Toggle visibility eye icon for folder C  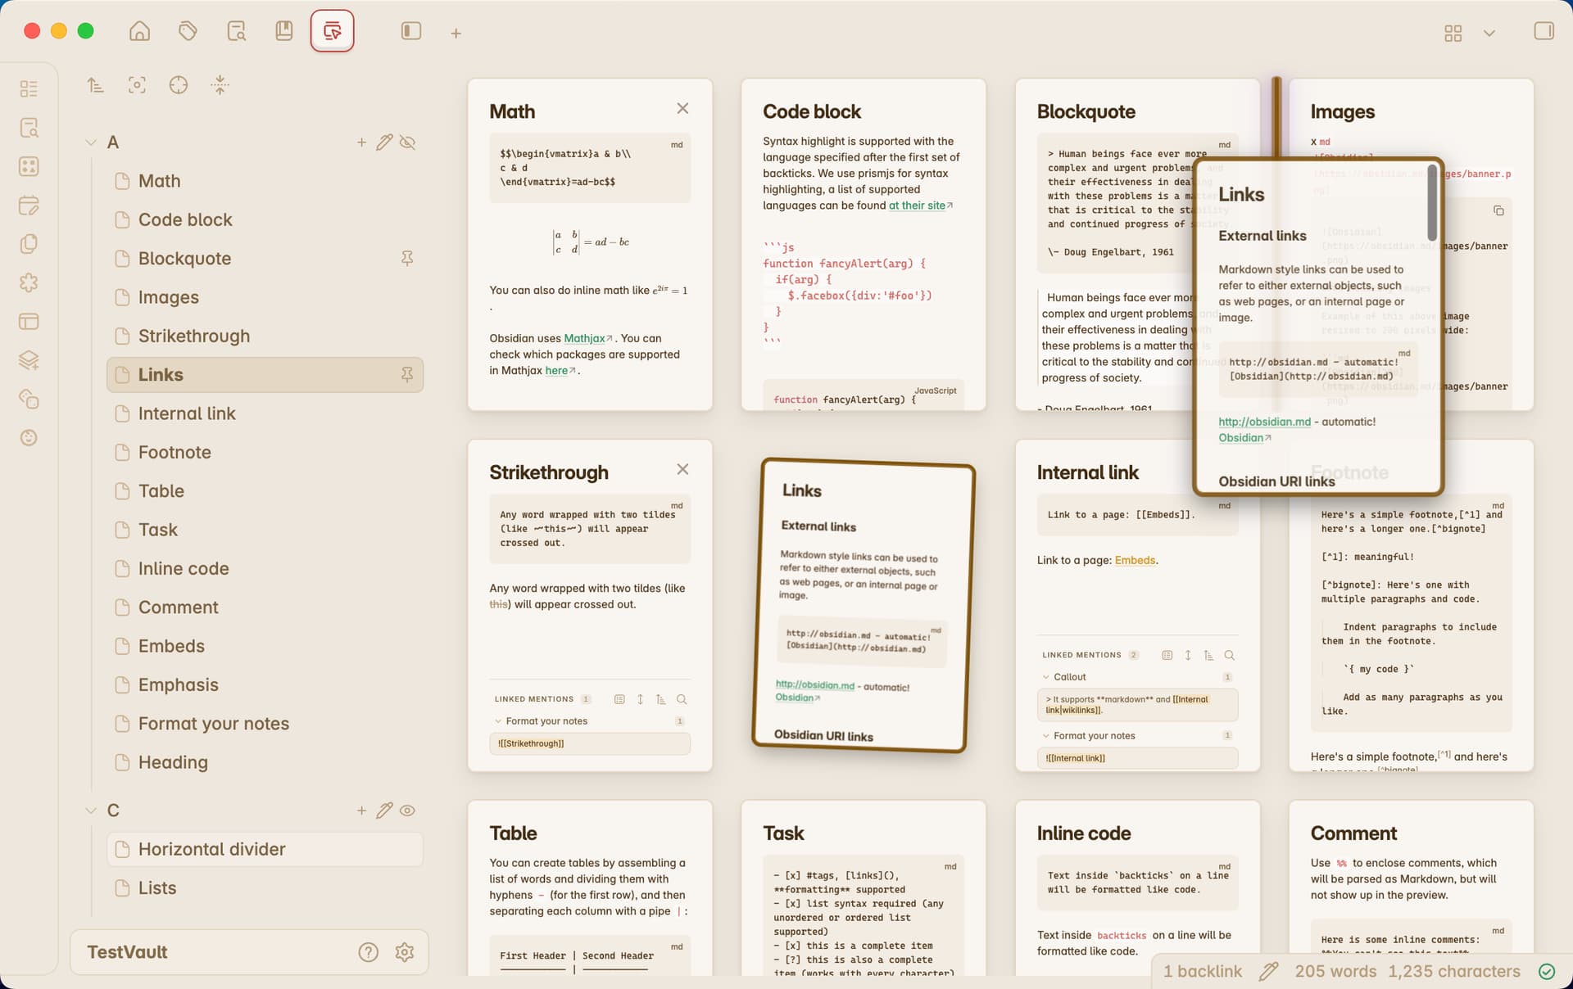point(407,811)
